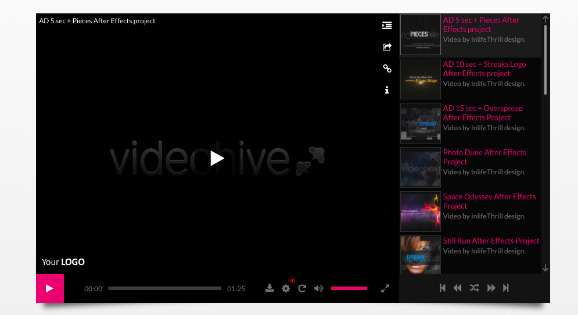Screen dimensions: 578x315
Task: Open 'AD 10 sec + Streaks Logo' playlist link
Action: [484, 69]
